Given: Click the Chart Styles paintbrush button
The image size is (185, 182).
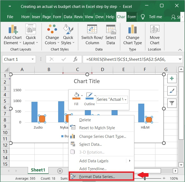Looking at the screenshot, I should point(172,91).
